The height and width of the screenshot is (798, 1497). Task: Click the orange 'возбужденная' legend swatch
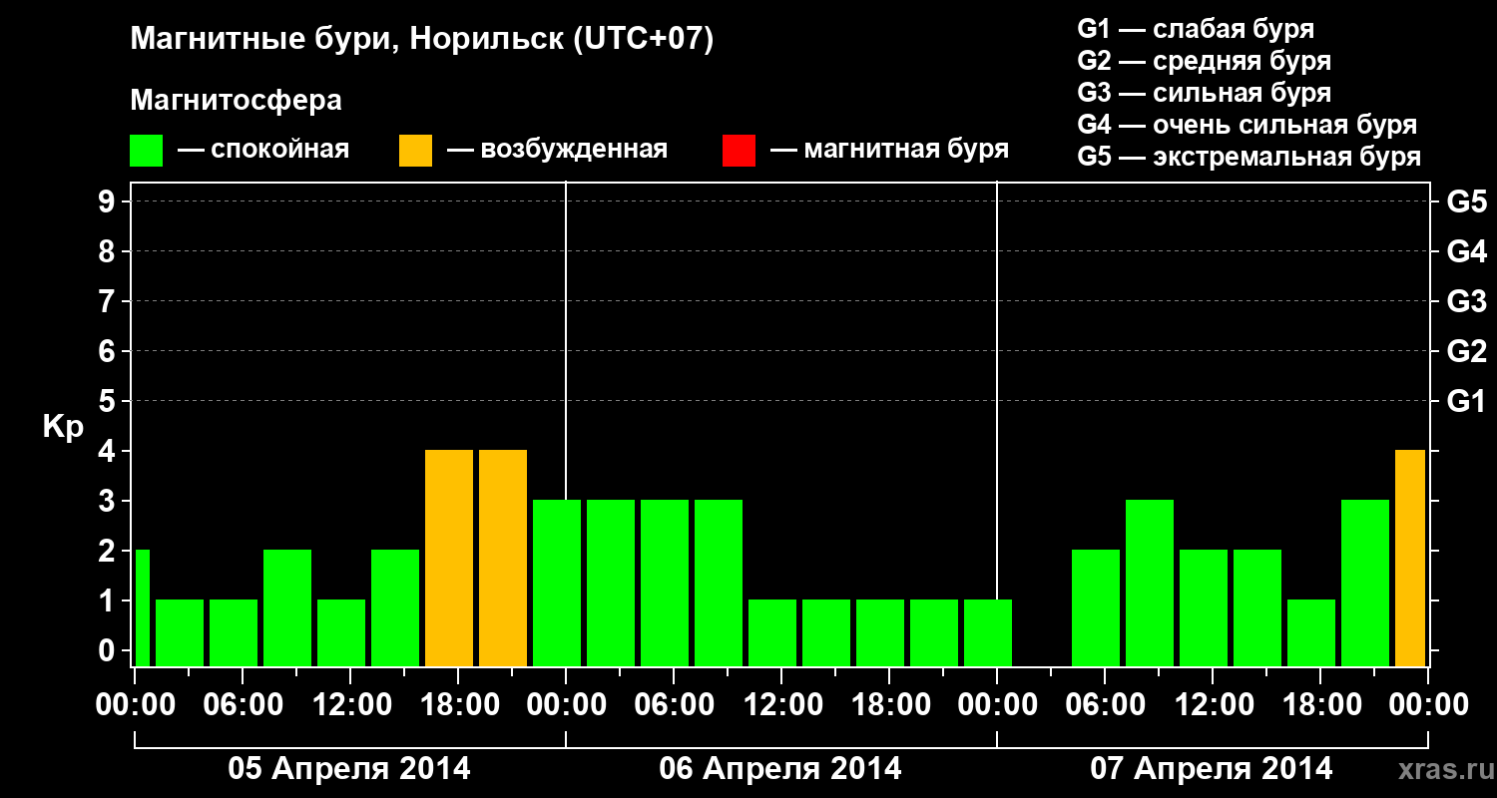point(415,151)
